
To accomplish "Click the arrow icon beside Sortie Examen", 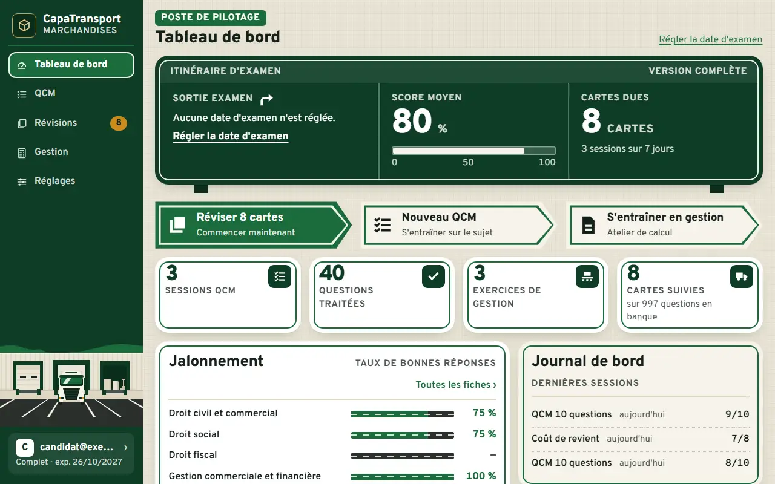I will point(266,99).
